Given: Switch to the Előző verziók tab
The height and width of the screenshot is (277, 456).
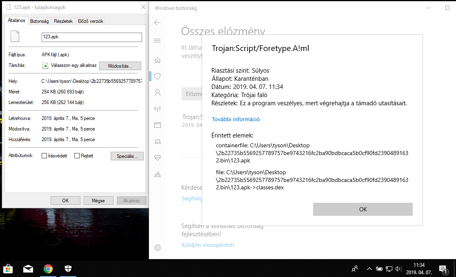Looking at the screenshot, I should pyautogui.click(x=91, y=21).
